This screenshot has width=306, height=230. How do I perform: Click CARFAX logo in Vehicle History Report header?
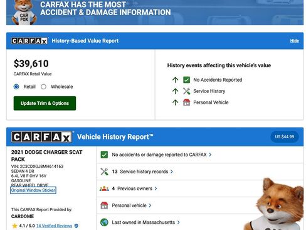pyautogui.click(x=42, y=137)
